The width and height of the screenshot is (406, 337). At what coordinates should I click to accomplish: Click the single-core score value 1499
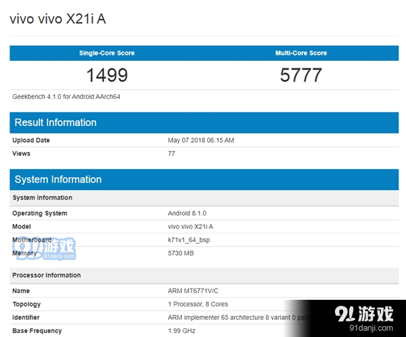107,75
